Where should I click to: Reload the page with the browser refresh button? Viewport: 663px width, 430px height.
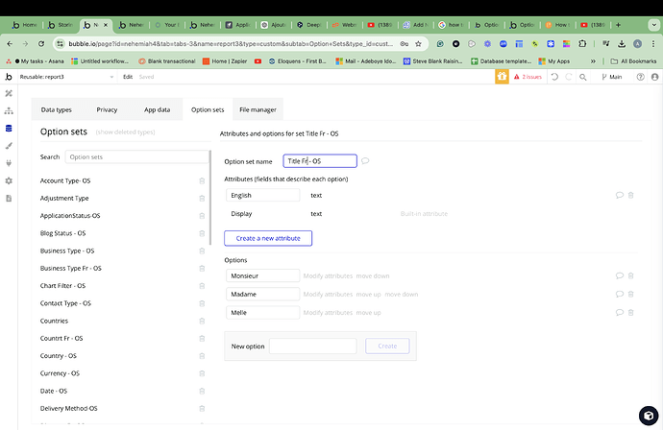(41, 43)
